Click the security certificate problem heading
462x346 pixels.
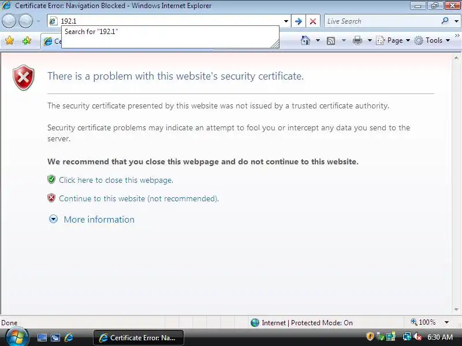(x=176, y=76)
